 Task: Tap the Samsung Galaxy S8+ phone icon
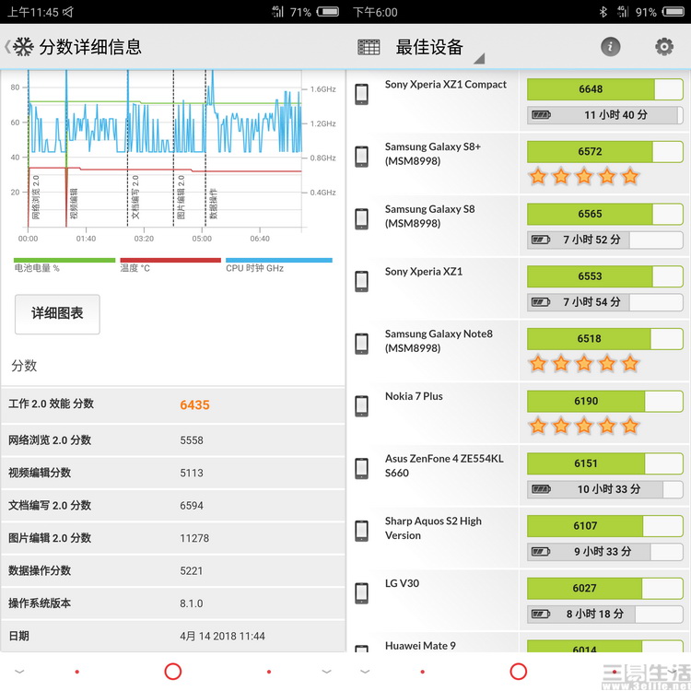[362, 157]
